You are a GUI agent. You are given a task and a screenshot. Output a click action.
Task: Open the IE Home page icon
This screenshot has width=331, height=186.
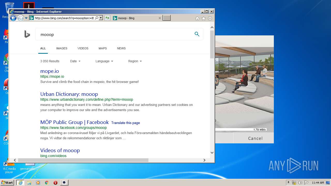point(197,18)
